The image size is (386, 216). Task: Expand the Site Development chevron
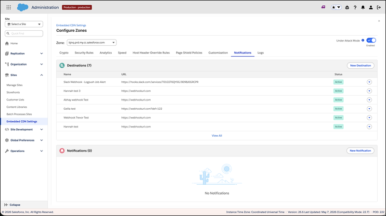tap(41, 129)
